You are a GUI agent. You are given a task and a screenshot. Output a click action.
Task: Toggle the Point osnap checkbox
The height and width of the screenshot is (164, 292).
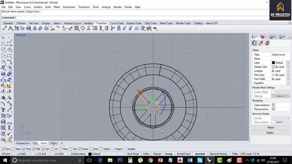coord(23,149)
